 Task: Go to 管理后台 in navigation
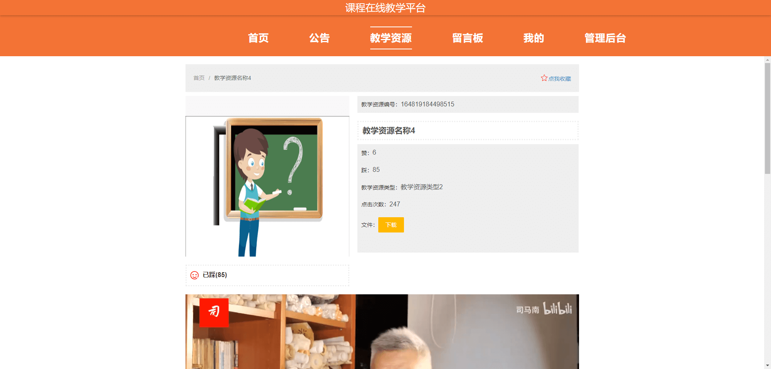(605, 38)
